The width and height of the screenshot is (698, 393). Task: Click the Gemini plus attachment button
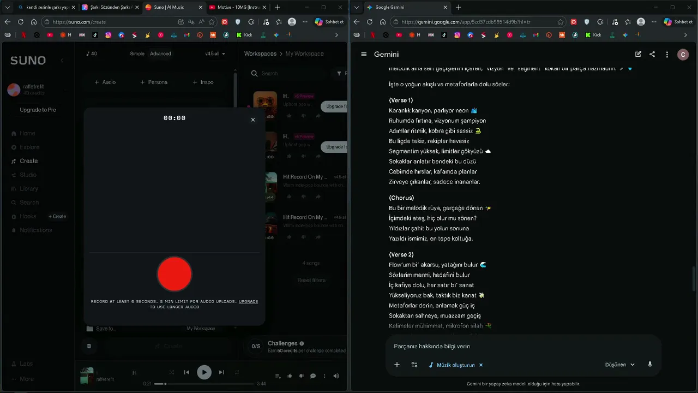coord(397,365)
